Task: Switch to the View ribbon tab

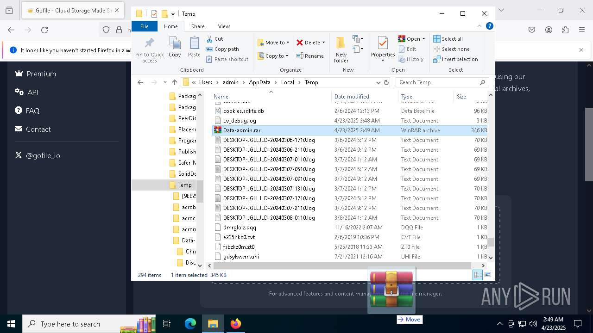Action: point(224,26)
